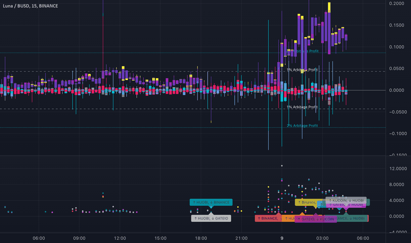The image size is (411, 243).
Task: Click the orange "↑ HU" signal label
Action: tap(288, 218)
